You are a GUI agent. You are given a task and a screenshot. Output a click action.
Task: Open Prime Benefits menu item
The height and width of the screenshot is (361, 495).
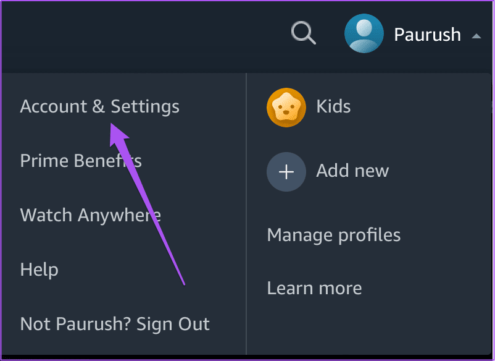tap(81, 161)
